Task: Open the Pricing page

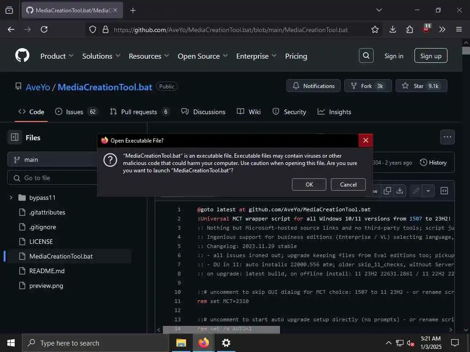Action: (x=296, y=56)
